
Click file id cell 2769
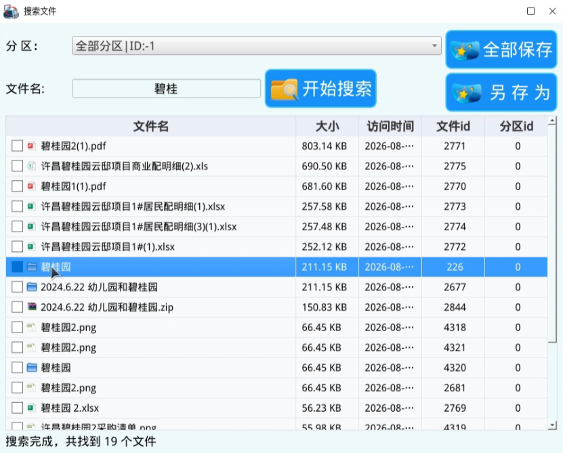[x=455, y=408]
